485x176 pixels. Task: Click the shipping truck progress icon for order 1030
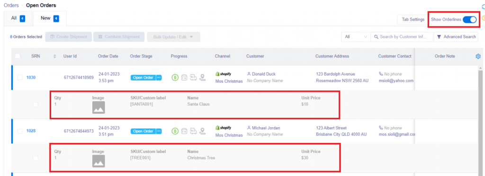(x=193, y=78)
